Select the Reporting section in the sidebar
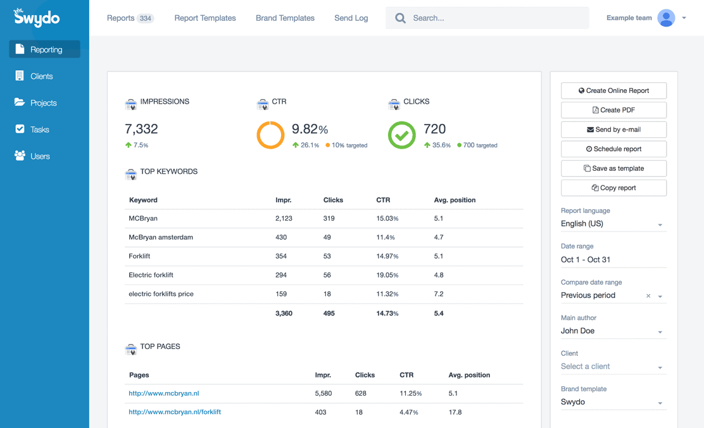This screenshot has width=704, height=428. 44,49
